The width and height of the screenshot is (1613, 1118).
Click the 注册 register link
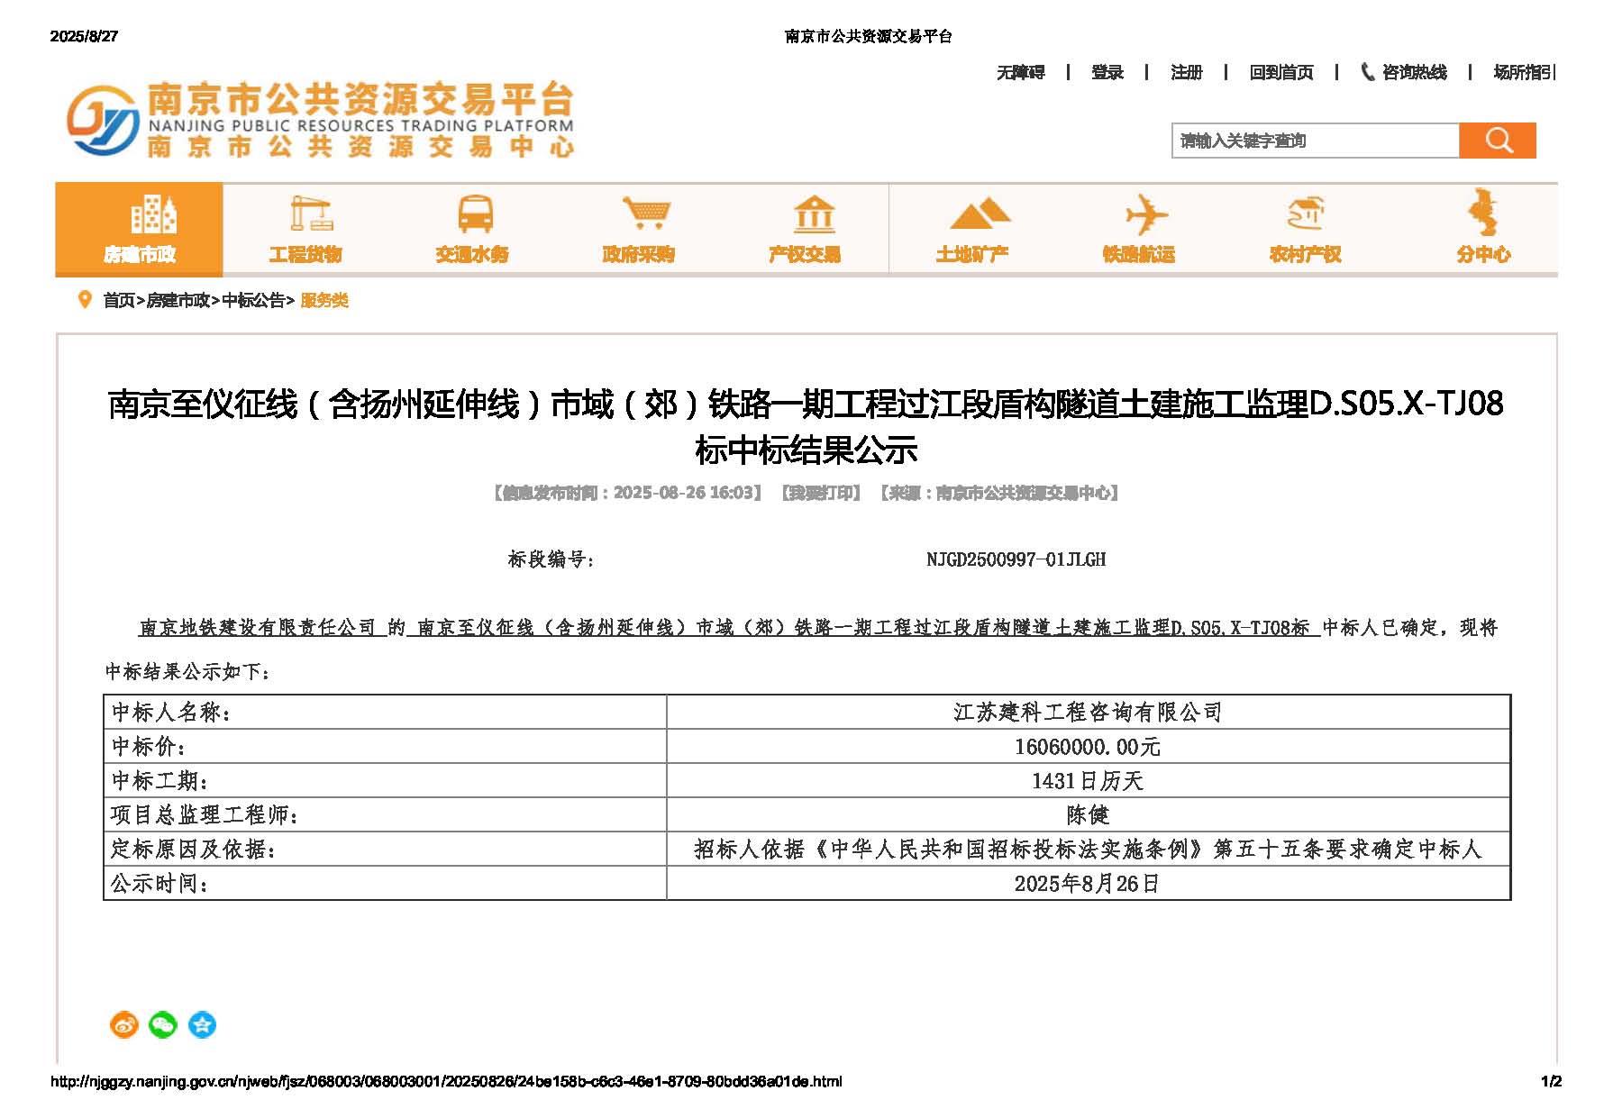pos(1187,73)
